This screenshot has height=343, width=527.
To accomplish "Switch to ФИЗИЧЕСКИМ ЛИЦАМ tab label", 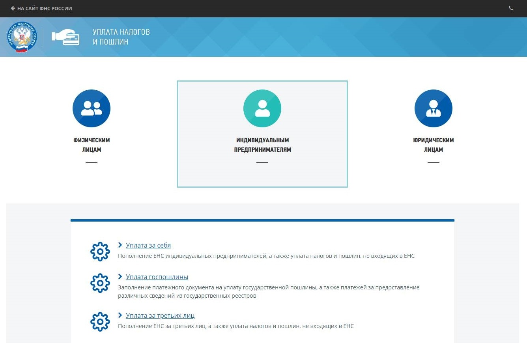I will point(92,145).
